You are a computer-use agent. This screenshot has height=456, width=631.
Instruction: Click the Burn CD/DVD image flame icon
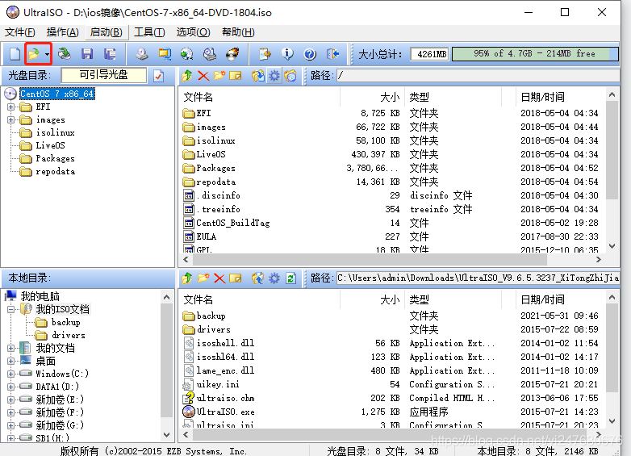click(232, 54)
